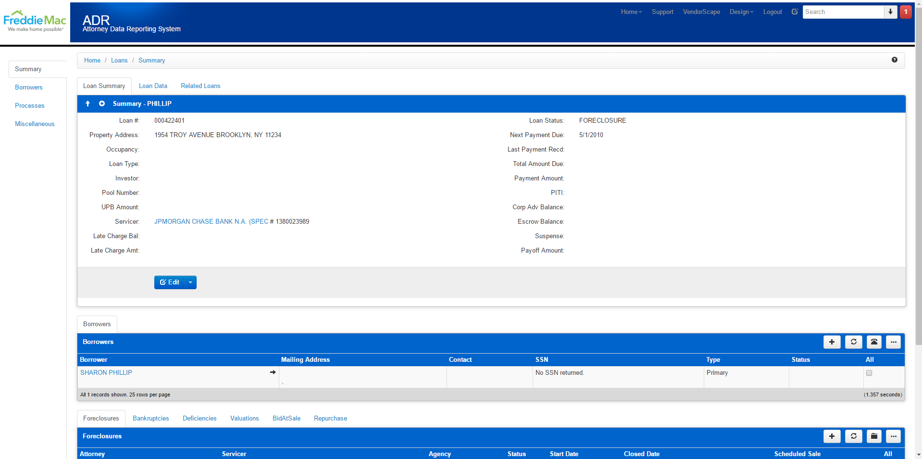Viewport: 922px width, 459px height.
Task: Open the SHARON PHILLIP borrower link
Action: pyautogui.click(x=106, y=373)
